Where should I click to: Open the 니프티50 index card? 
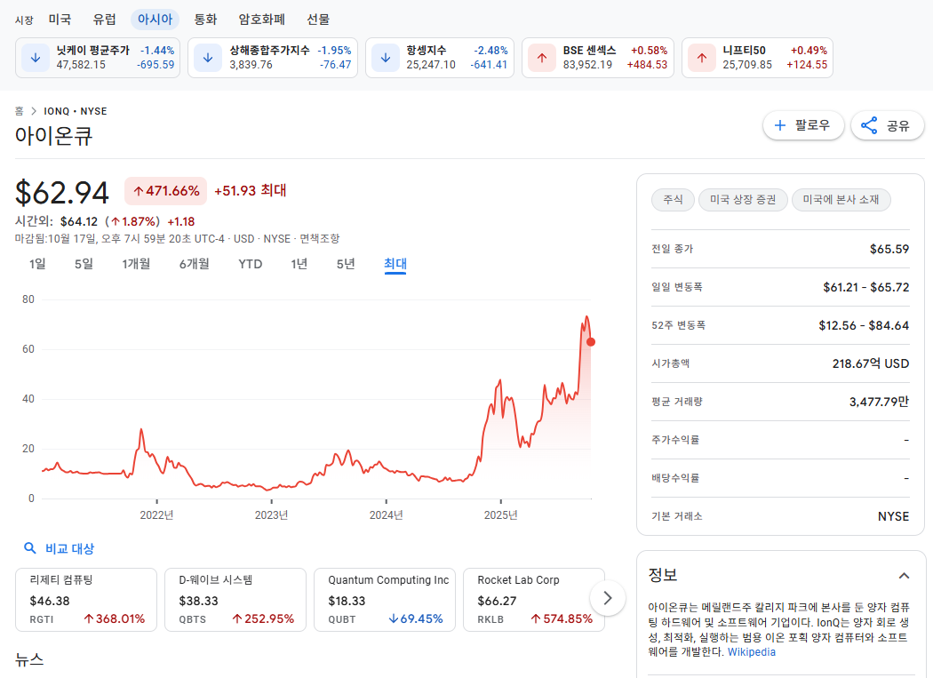pos(757,58)
